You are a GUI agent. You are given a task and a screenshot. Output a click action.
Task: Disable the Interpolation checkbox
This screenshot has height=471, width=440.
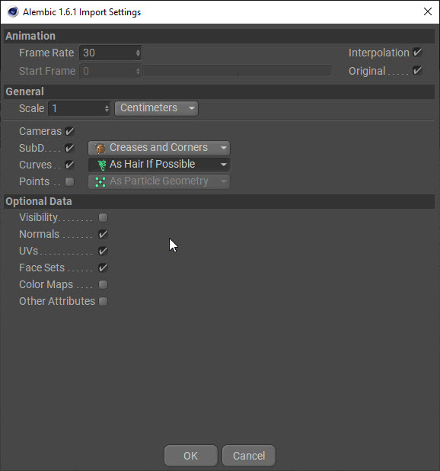(417, 53)
